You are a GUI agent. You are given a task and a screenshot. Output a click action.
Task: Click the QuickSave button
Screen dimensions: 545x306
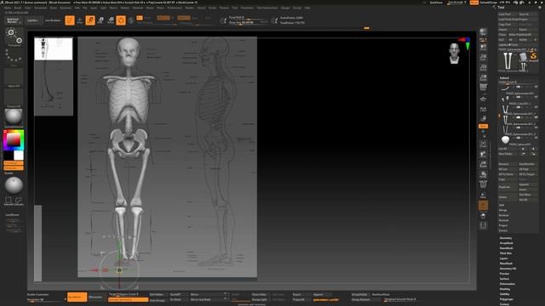pyautogui.click(x=436, y=3)
